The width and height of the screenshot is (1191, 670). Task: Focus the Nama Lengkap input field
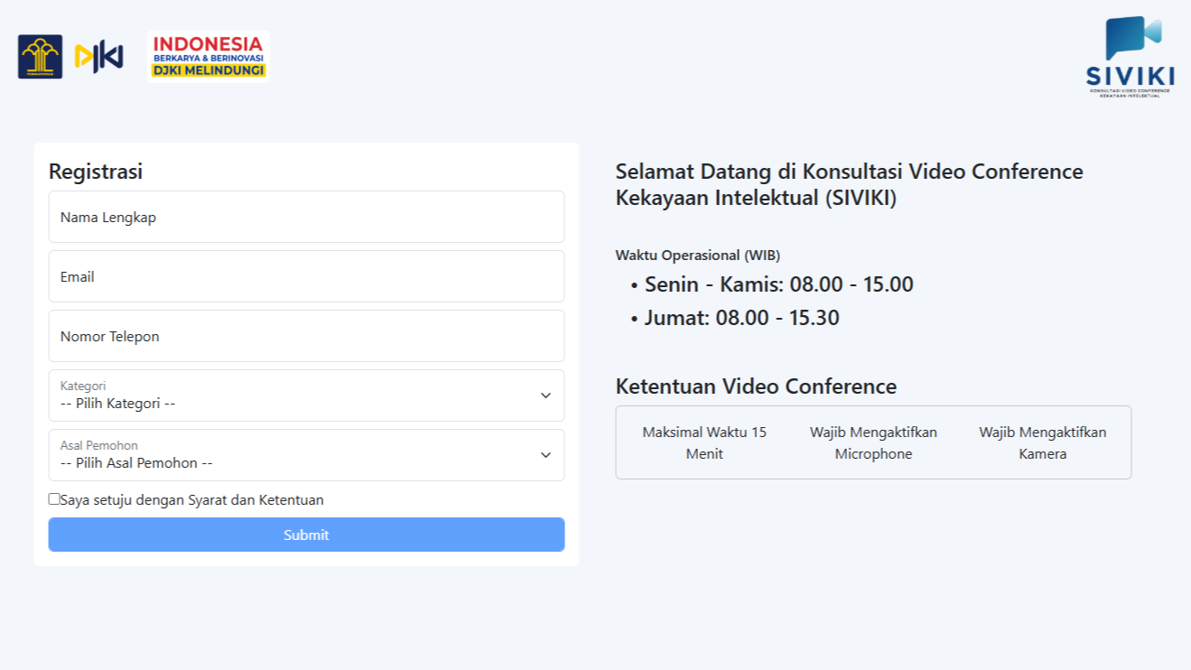coord(306,217)
